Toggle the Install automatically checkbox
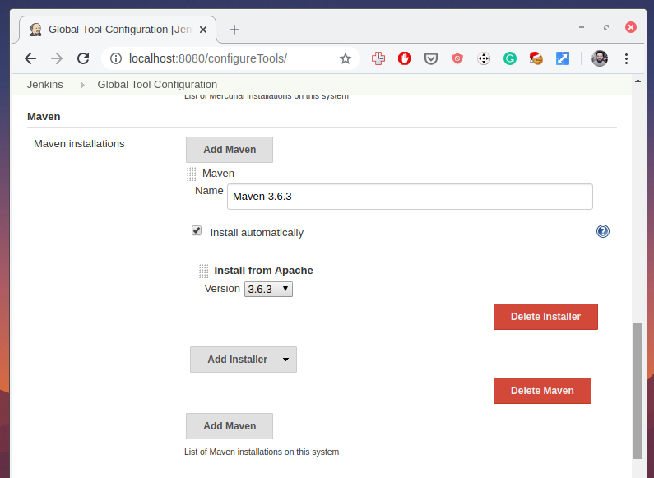 [x=197, y=230]
